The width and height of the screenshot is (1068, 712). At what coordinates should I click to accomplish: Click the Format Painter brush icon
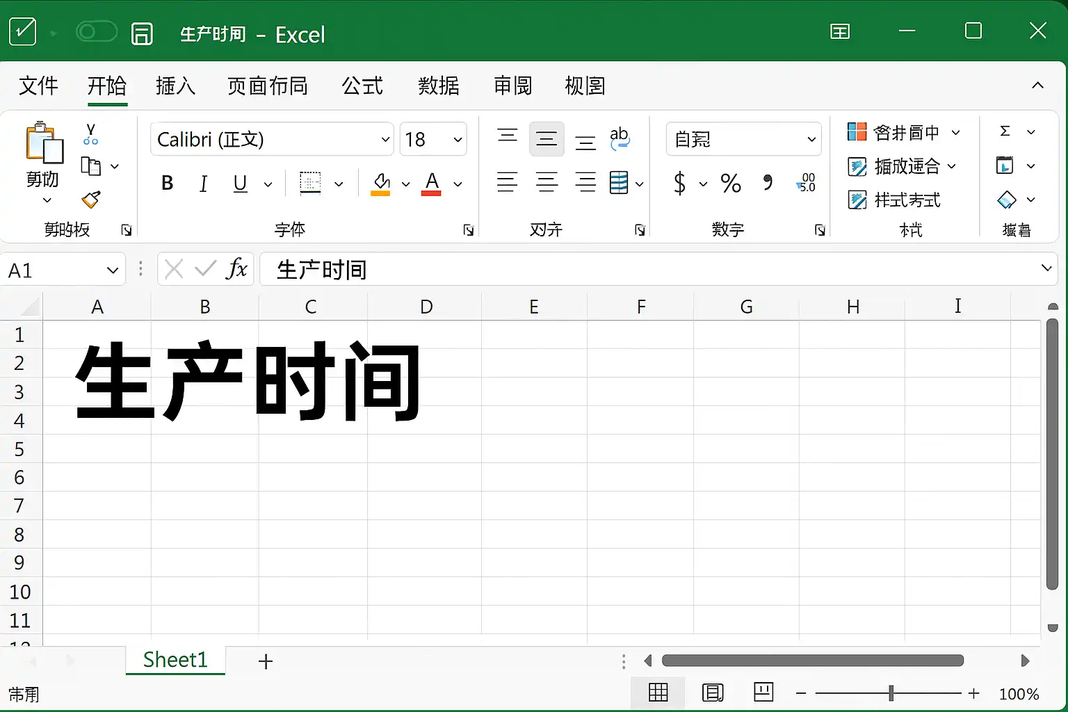point(91,200)
